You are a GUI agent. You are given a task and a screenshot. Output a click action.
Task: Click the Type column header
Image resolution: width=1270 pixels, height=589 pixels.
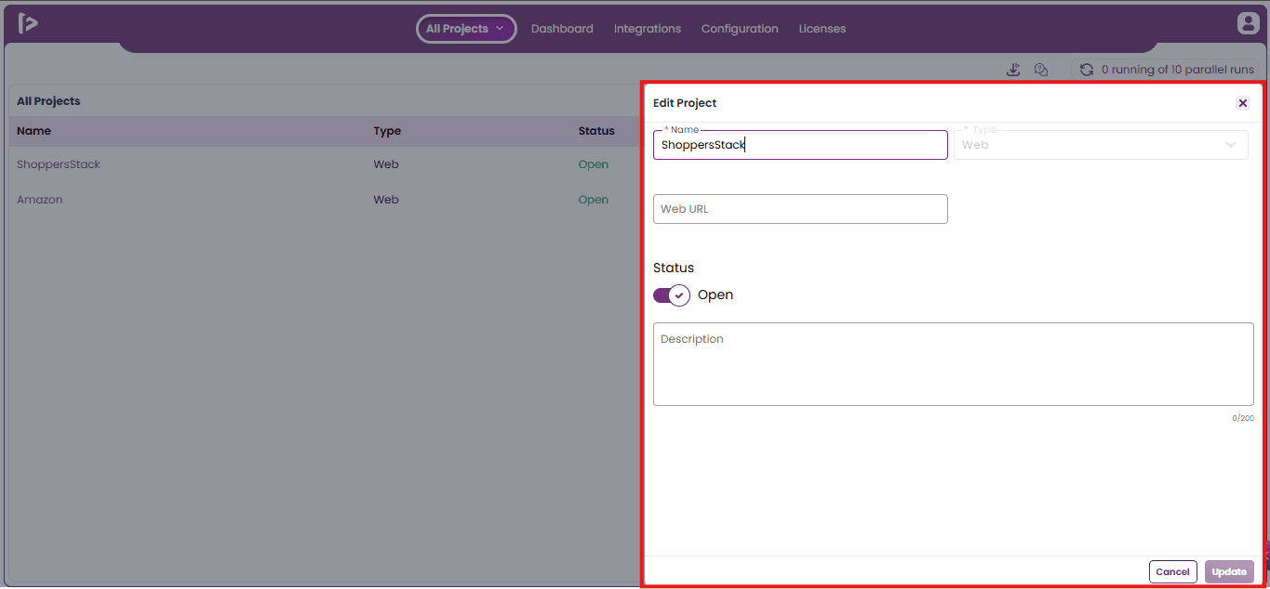[387, 131]
